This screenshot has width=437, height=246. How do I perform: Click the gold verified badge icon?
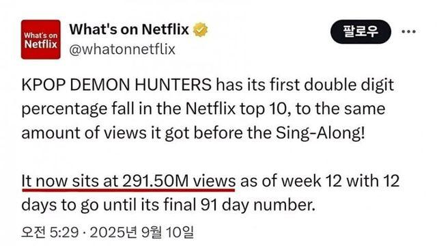pyautogui.click(x=201, y=29)
